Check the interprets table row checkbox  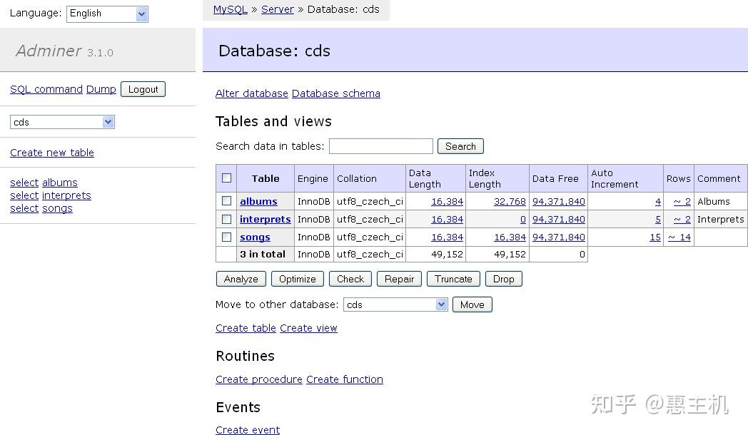pyautogui.click(x=226, y=219)
